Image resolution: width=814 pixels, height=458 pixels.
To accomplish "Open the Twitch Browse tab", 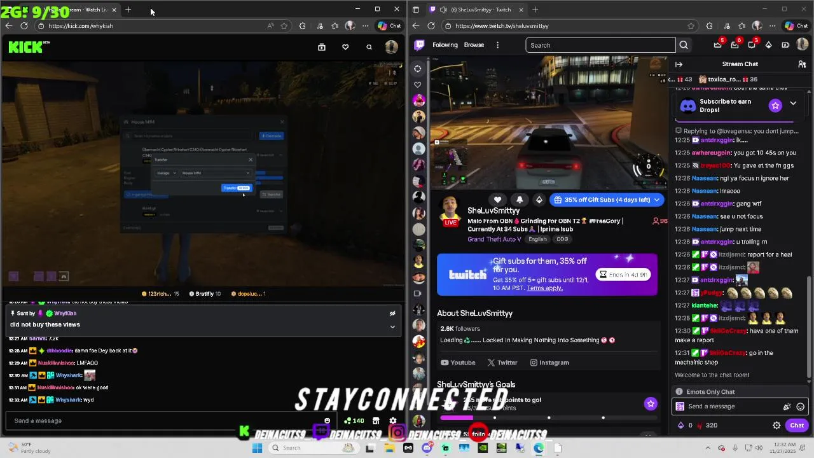I will (x=474, y=45).
